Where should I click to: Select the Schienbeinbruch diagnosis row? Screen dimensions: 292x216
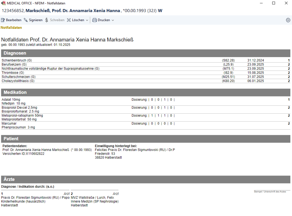click(x=17, y=60)
